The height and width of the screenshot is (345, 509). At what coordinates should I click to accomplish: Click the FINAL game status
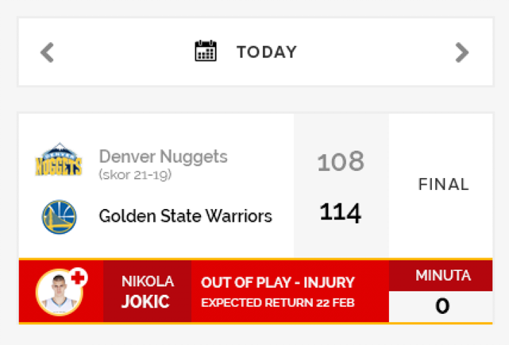point(443,184)
